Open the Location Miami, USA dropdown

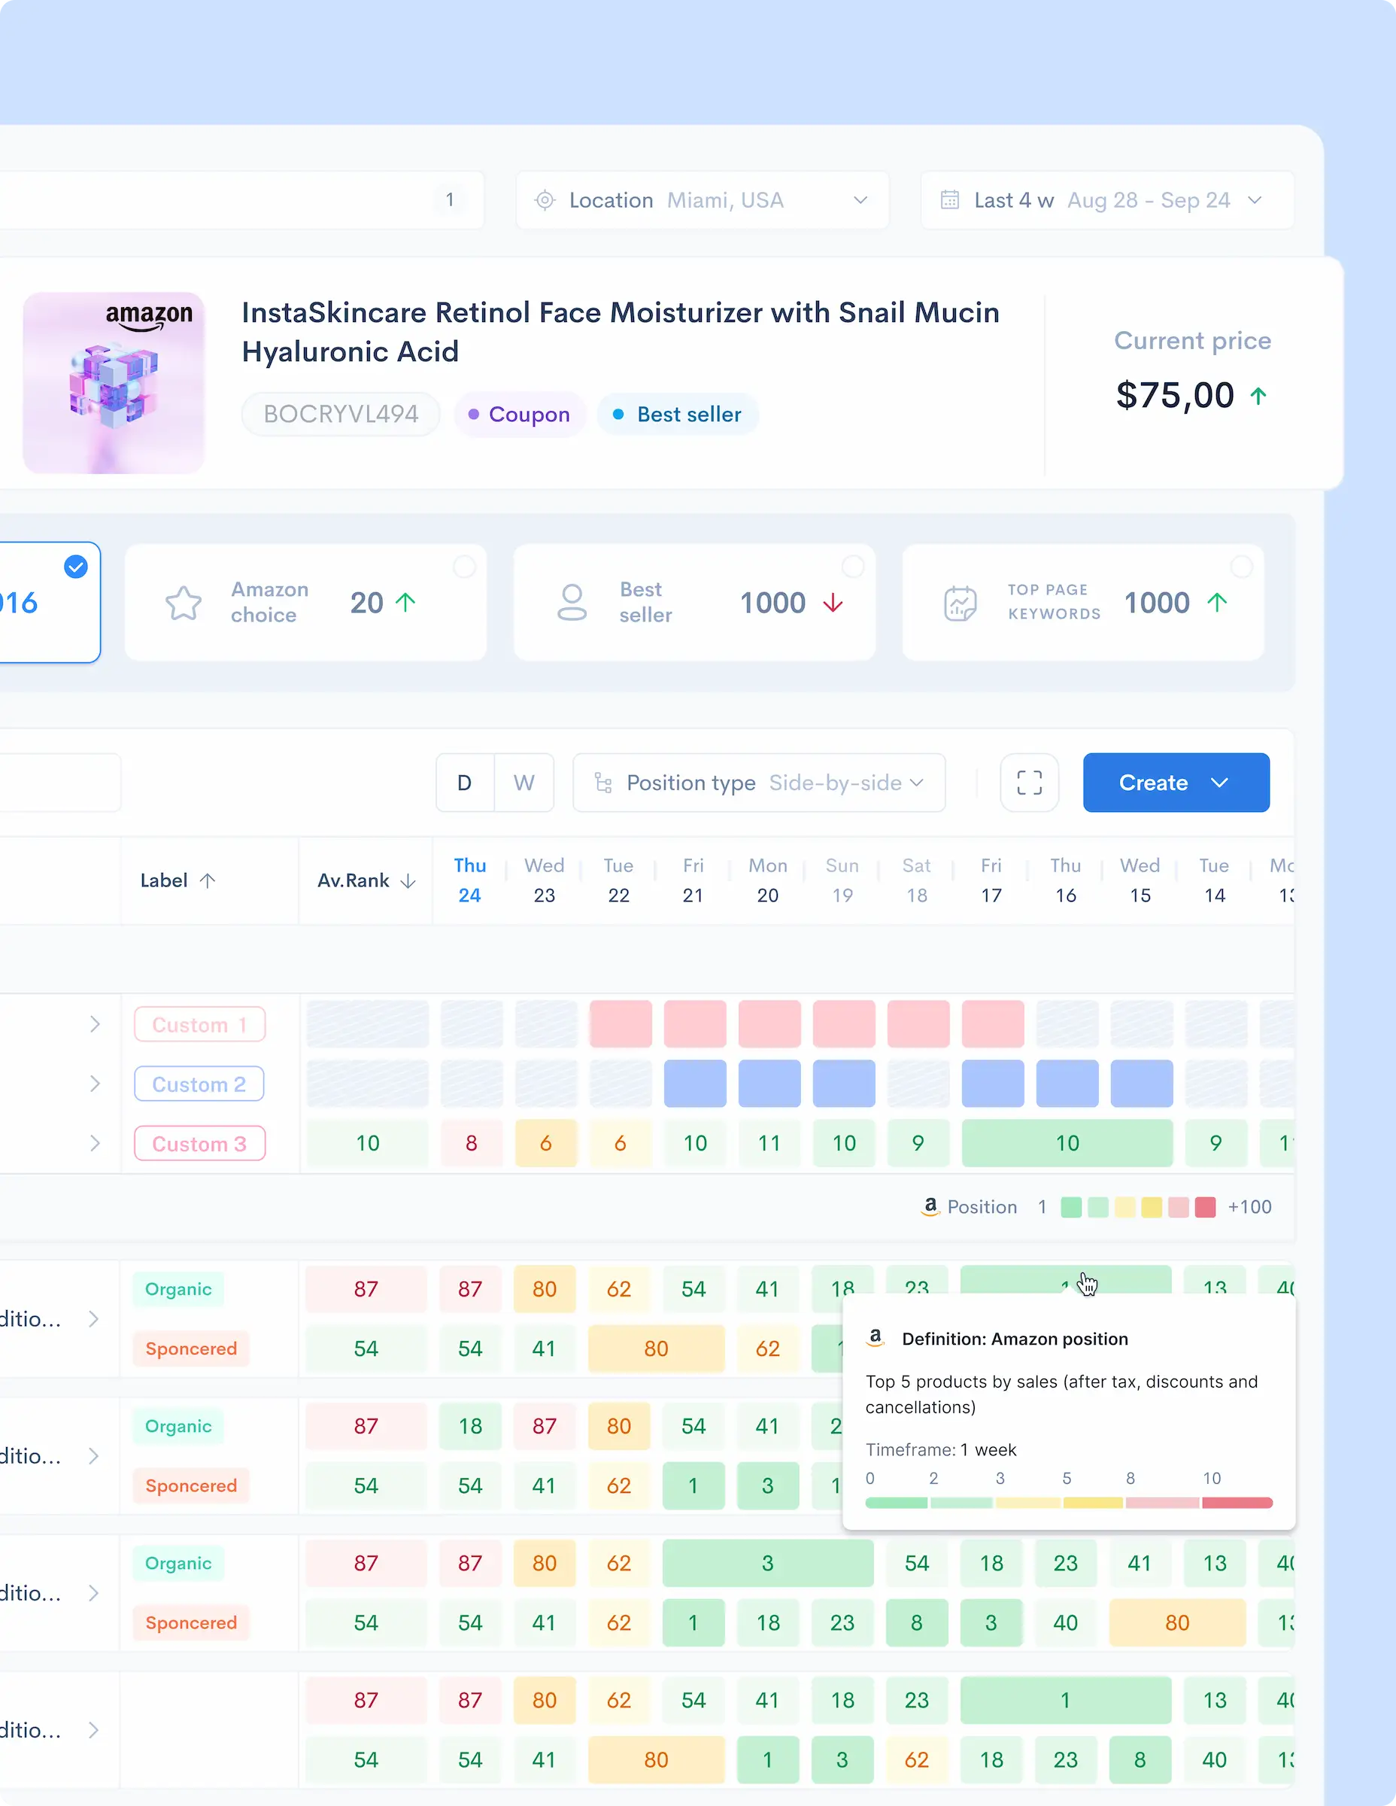coord(702,200)
